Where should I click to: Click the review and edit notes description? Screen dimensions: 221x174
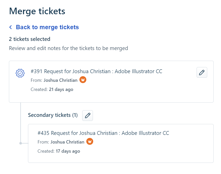click(68, 48)
